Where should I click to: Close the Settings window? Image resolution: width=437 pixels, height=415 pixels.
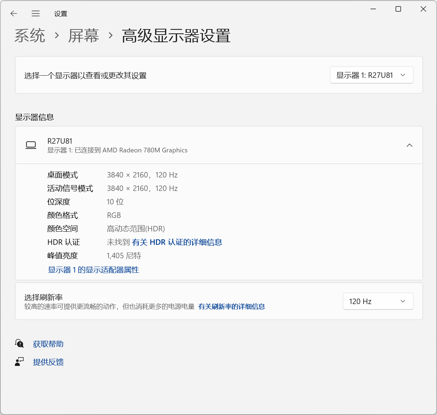423,9
